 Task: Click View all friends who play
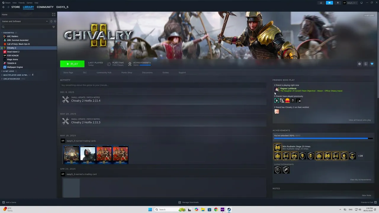[x=360, y=120]
